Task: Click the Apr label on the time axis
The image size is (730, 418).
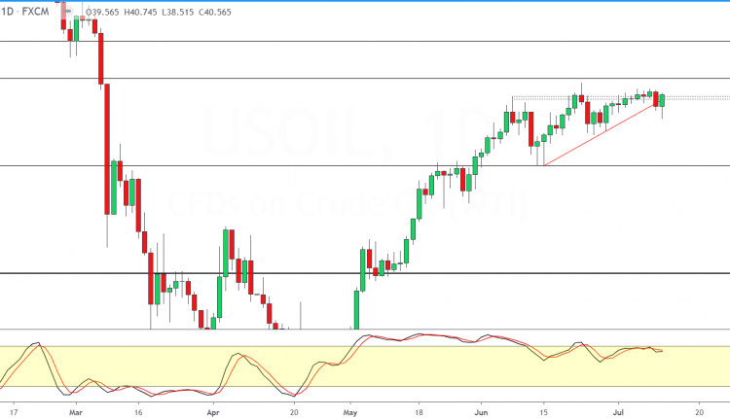Action: (213, 412)
